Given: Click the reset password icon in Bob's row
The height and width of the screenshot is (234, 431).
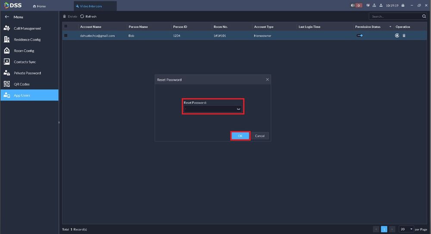Looking at the screenshot, I should click(x=397, y=36).
